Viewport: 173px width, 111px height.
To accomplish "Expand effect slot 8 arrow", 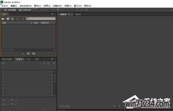I will tap(52, 95).
